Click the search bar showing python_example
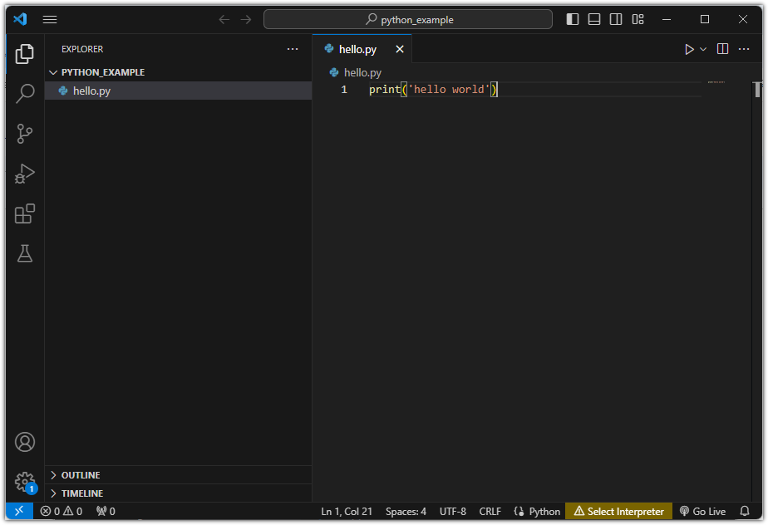 point(409,18)
